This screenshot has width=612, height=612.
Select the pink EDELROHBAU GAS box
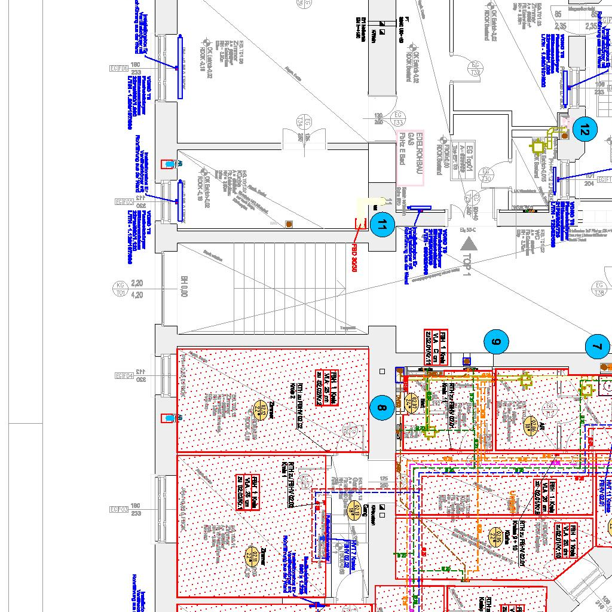(411, 157)
